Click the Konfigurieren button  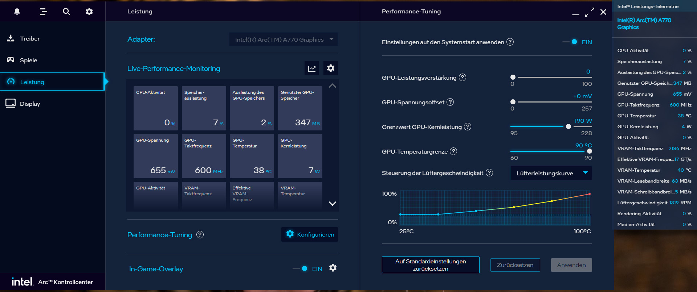coord(310,234)
